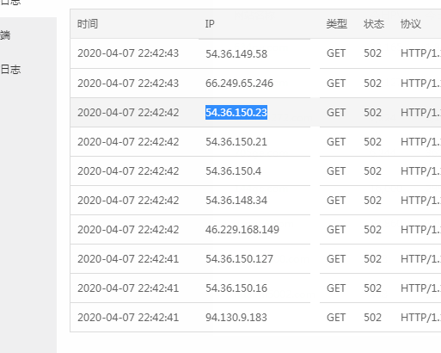Screen dimensions: 441x353
Task: Click IP 54.36.150.4 entry
Action: click(233, 171)
